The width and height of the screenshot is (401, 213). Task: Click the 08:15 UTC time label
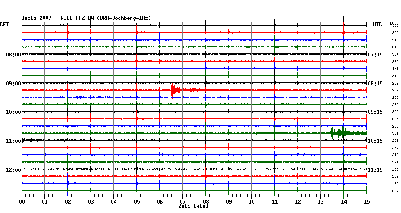(x=375, y=84)
